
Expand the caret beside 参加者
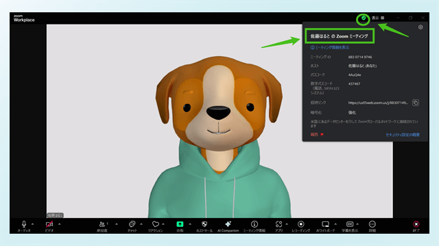coord(117,224)
